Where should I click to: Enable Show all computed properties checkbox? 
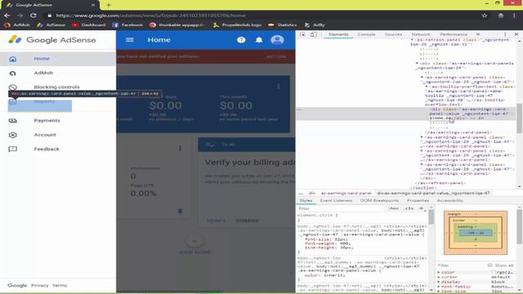(x=490, y=265)
